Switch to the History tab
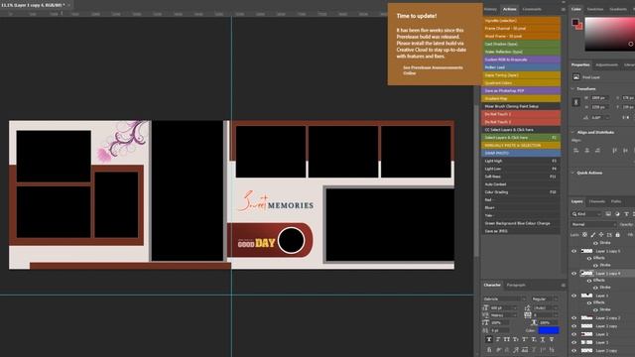 click(490, 9)
